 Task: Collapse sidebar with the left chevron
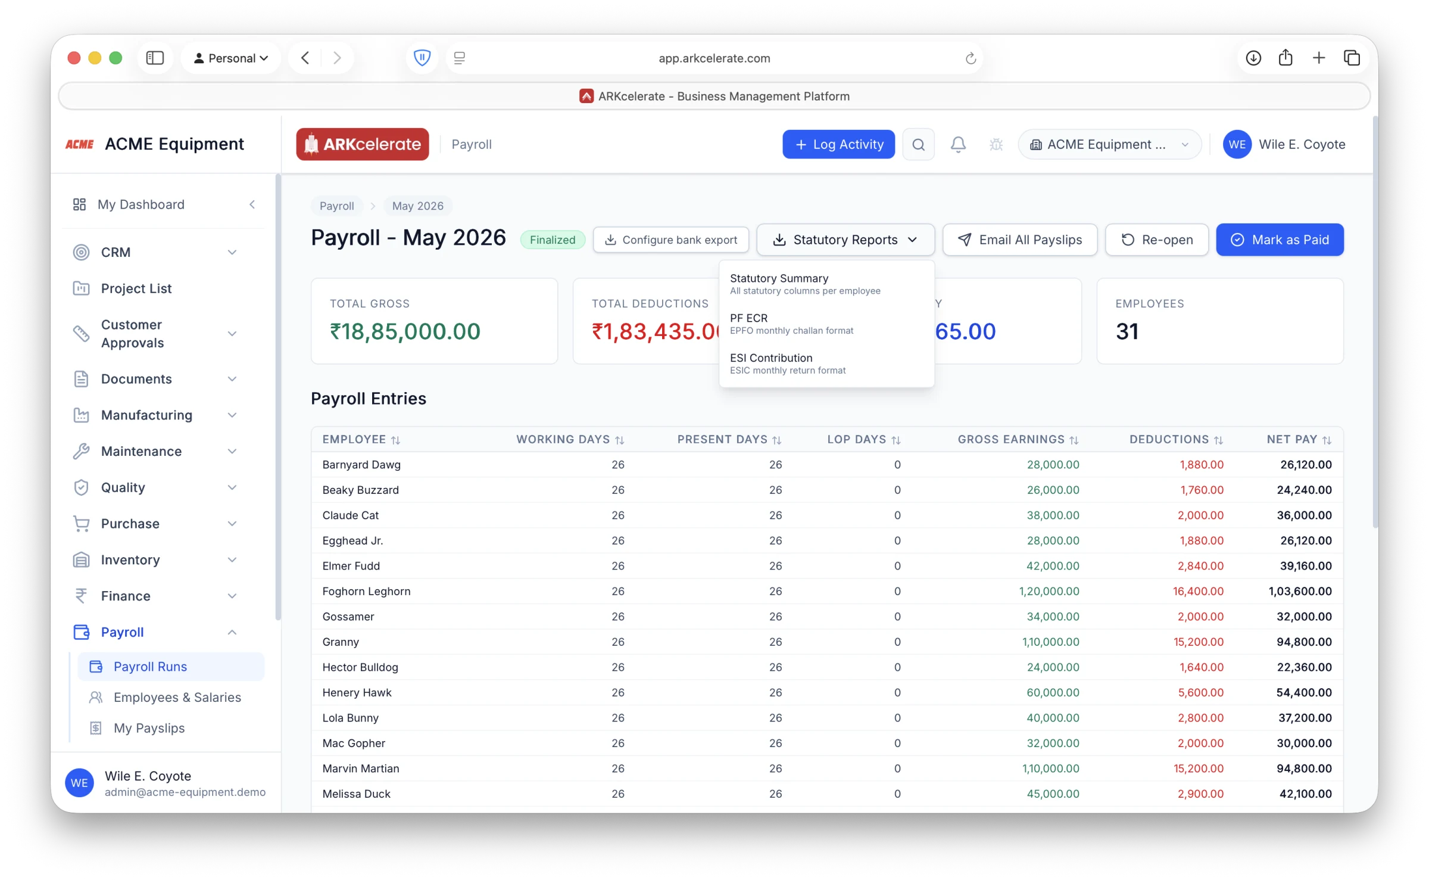coord(252,204)
